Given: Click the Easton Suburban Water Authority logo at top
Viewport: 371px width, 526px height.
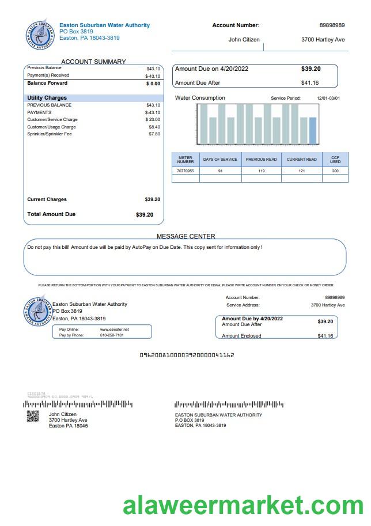Looking at the screenshot, I should pyautogui.click(x=40, y=35).
